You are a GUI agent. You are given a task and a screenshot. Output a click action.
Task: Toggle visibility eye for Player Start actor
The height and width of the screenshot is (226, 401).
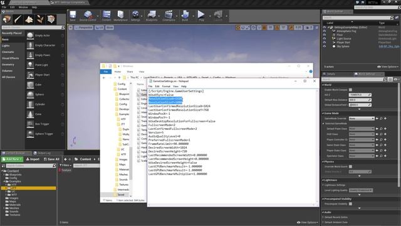325,43
